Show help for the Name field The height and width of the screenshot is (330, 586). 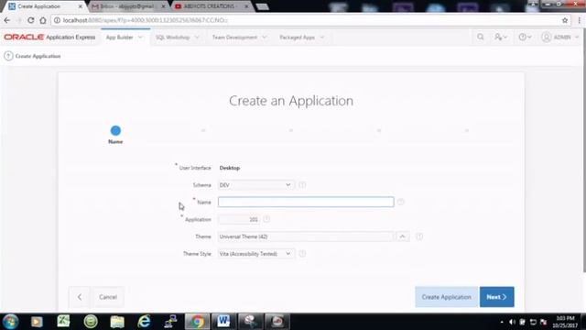pos(401,202)
